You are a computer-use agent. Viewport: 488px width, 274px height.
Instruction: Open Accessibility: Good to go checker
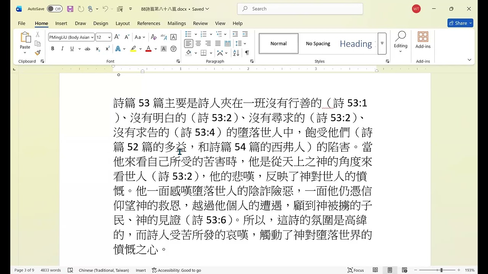[176, 270]
